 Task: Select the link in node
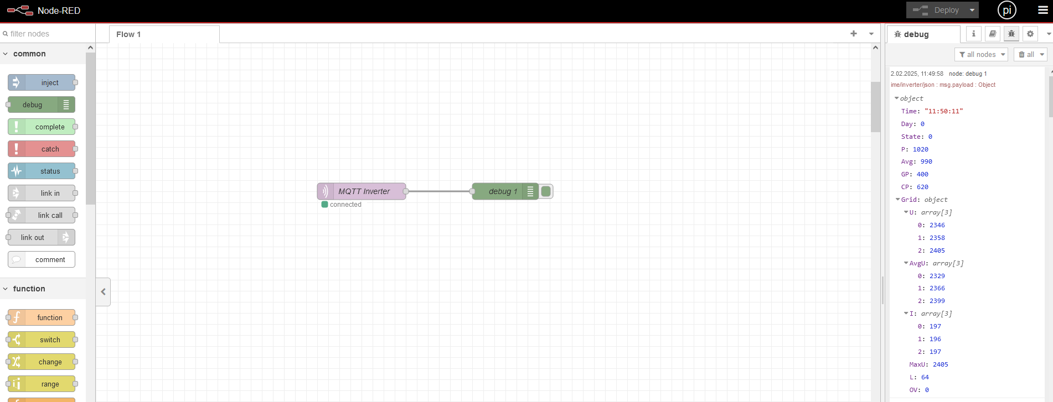pyautogui.click(x=42, y=193)
